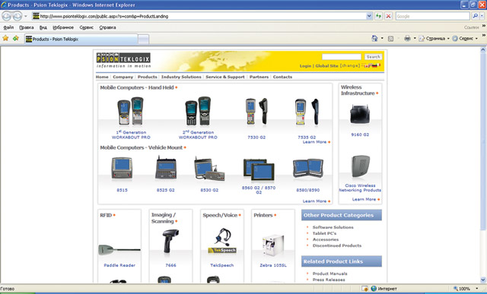This screenshot has width=487, height=294.
Task: Click the Add to Favorites icon
Action: 16,38
